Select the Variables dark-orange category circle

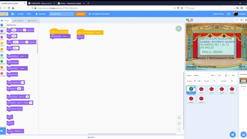[x=2, y=68]
